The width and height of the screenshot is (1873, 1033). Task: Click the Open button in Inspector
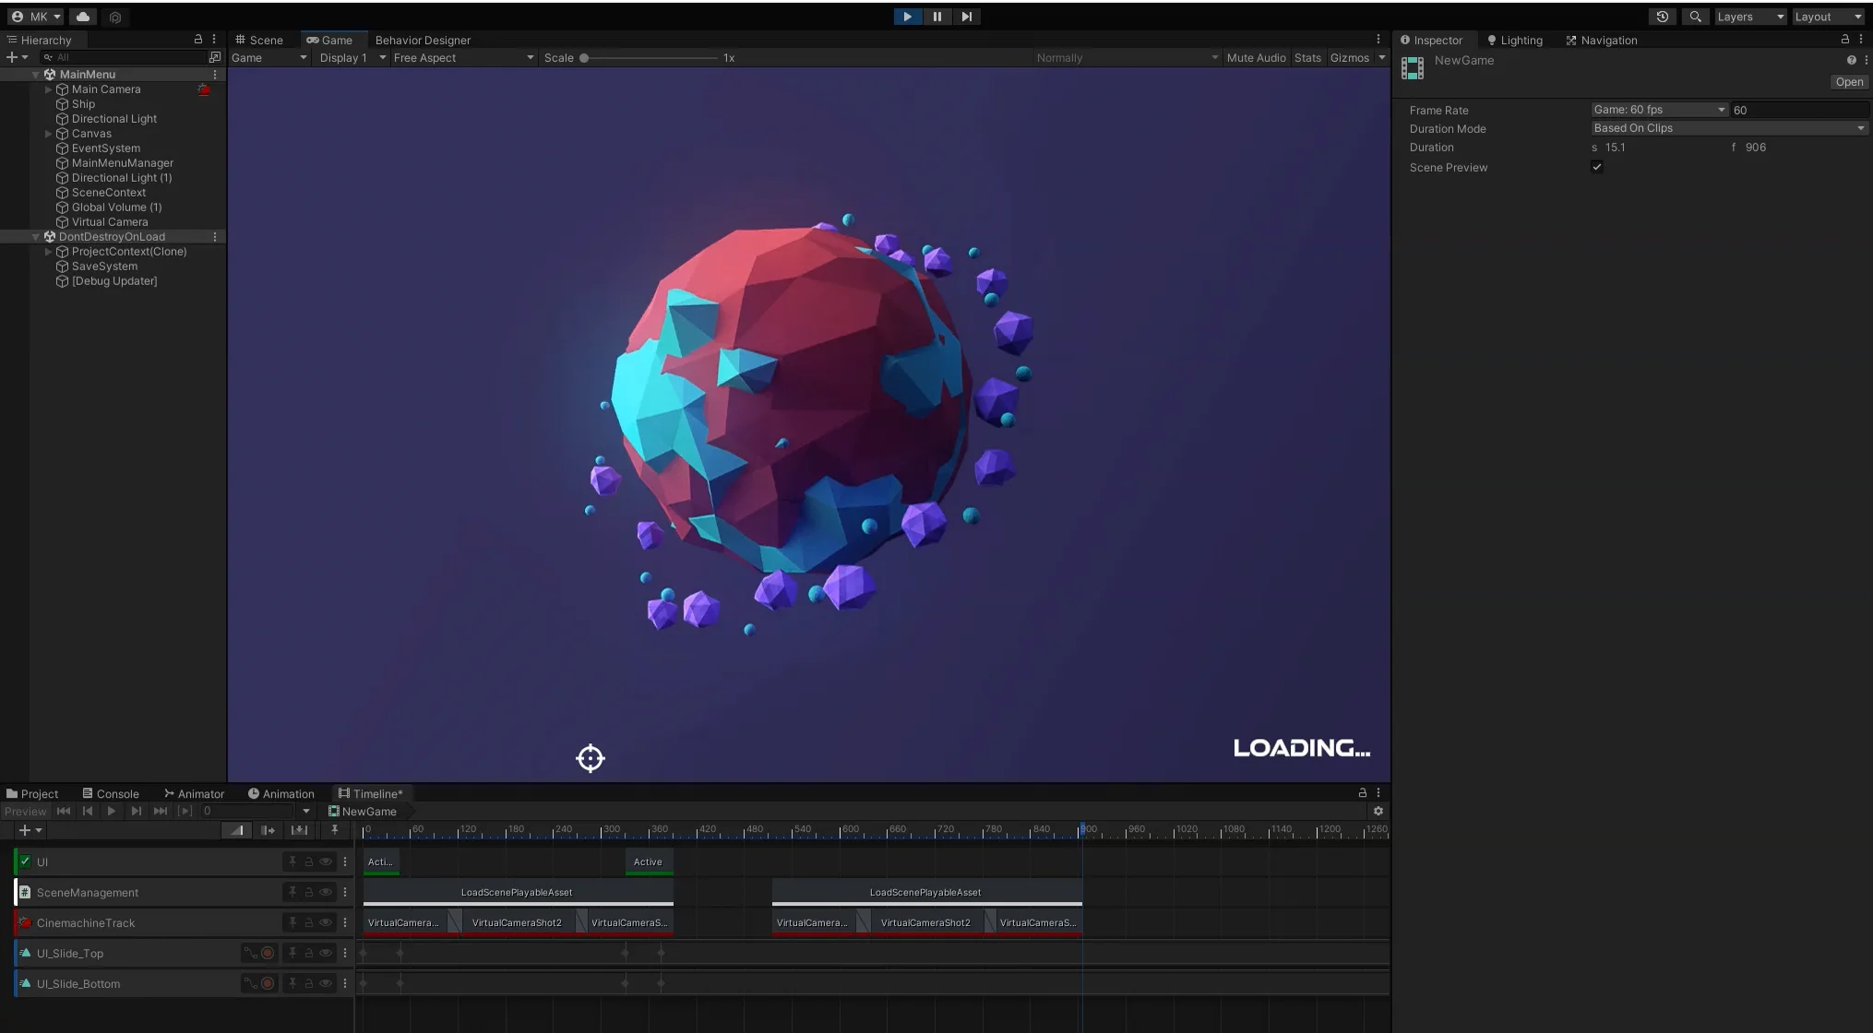1848,82
